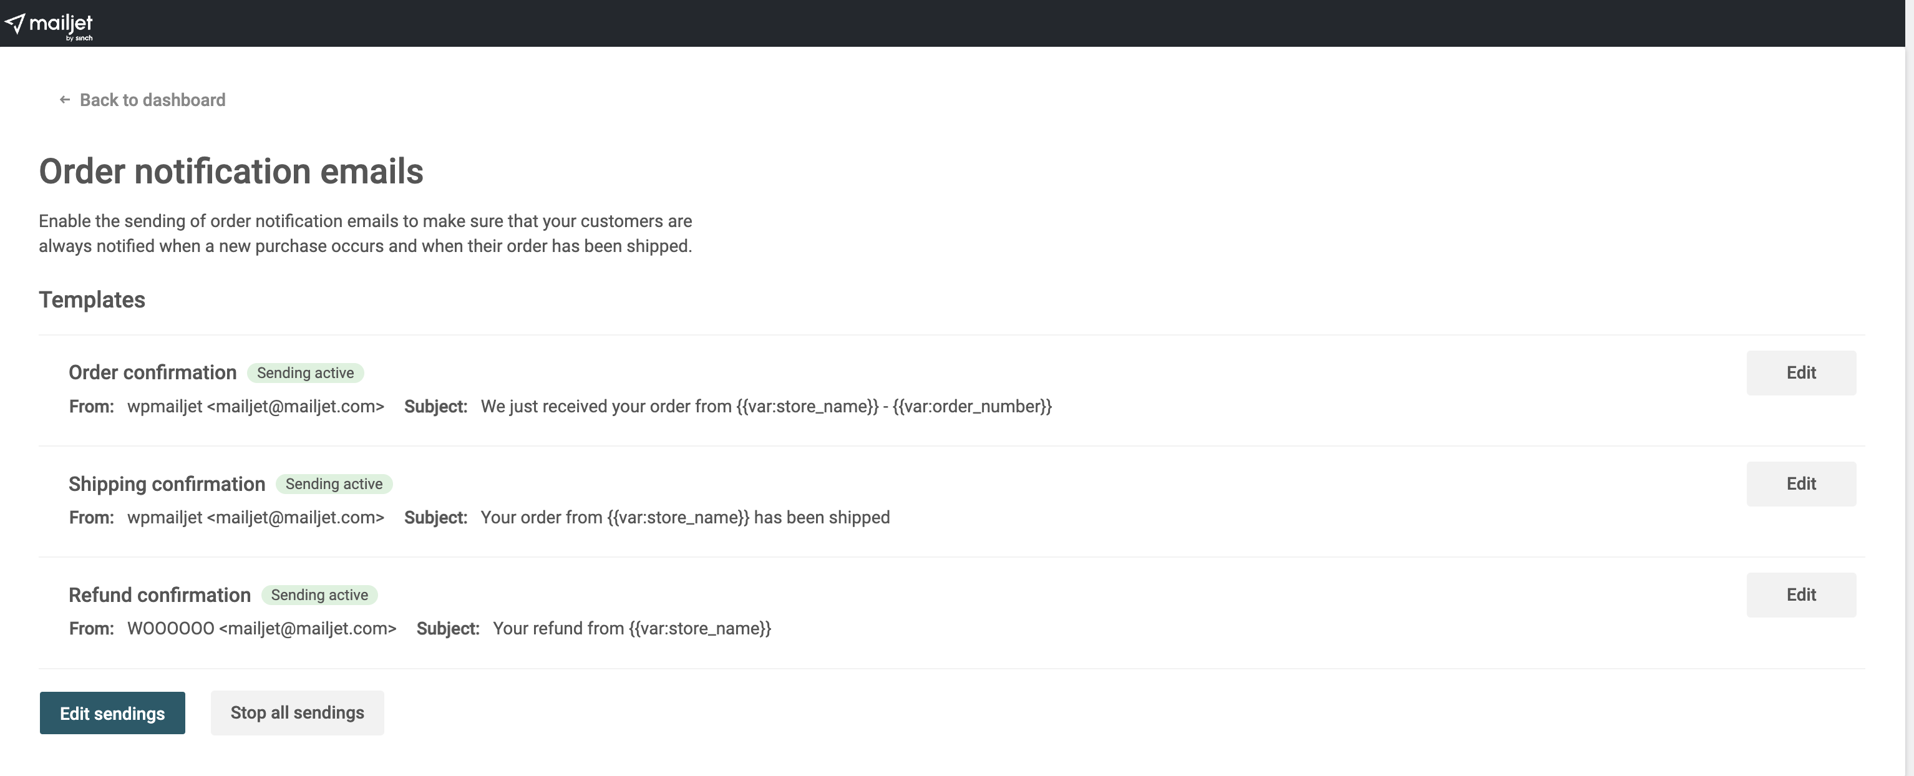The width and height of the screenshot is (1914, 776).
Task: Stop all sendings
Action: tap(297, 713)
